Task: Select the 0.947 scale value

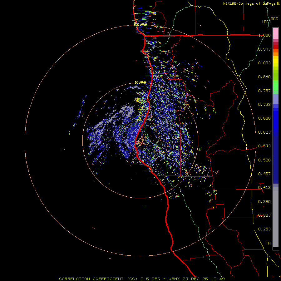Action: [x=264, y=49]
